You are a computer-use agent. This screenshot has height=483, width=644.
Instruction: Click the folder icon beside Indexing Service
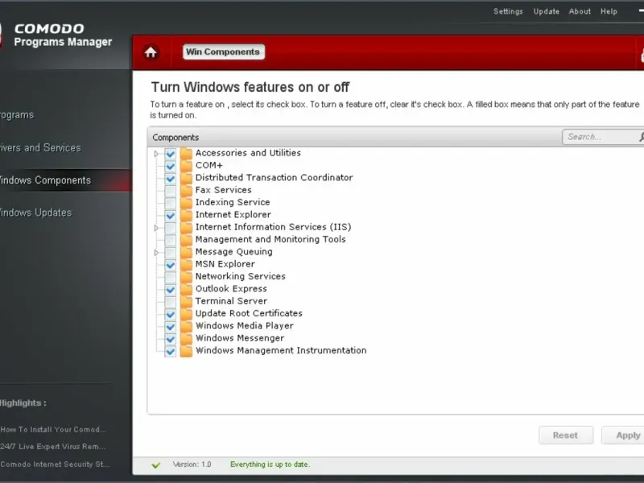(x=186, y=203)
